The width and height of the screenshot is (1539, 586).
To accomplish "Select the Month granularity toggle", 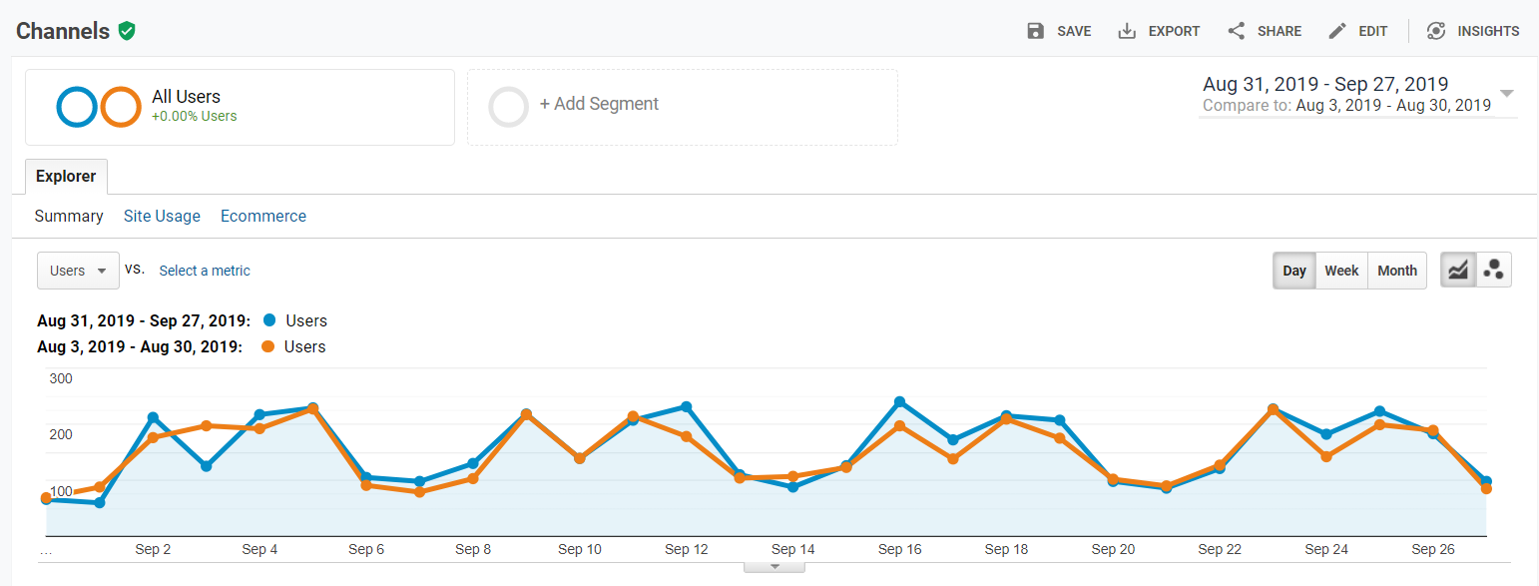I will 1397,271.
